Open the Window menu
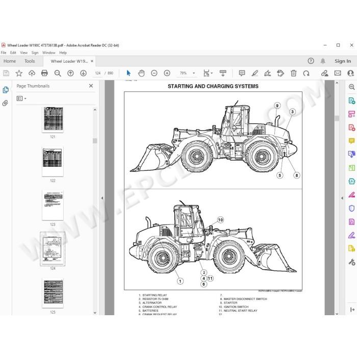Viewport: 357px width, 357px height. (49, 53)
